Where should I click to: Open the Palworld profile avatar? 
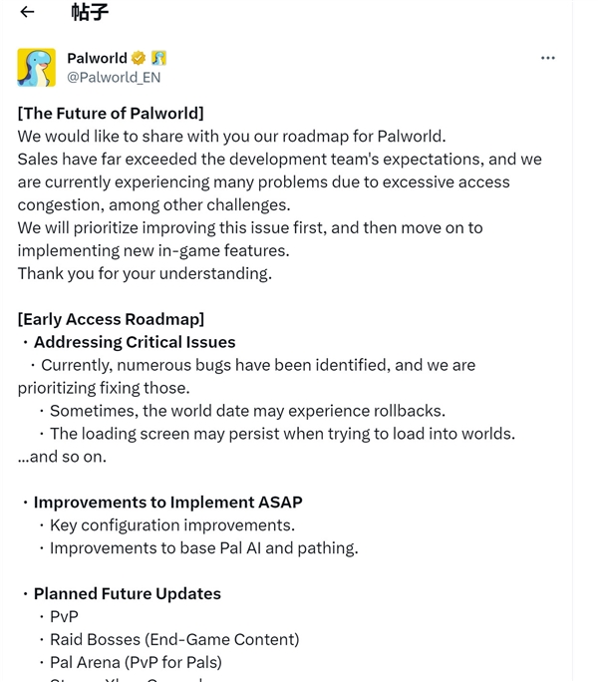pyautogui.click(x=37, y=67)
